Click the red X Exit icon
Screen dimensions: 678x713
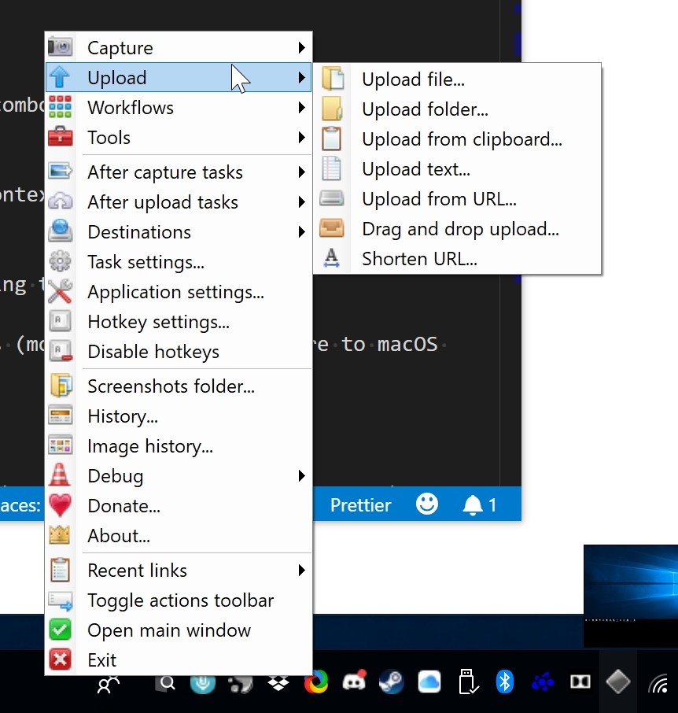coord(60,660)
